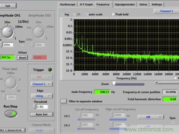
Task: Click the Exit button
Action: [x=8, y=6]
